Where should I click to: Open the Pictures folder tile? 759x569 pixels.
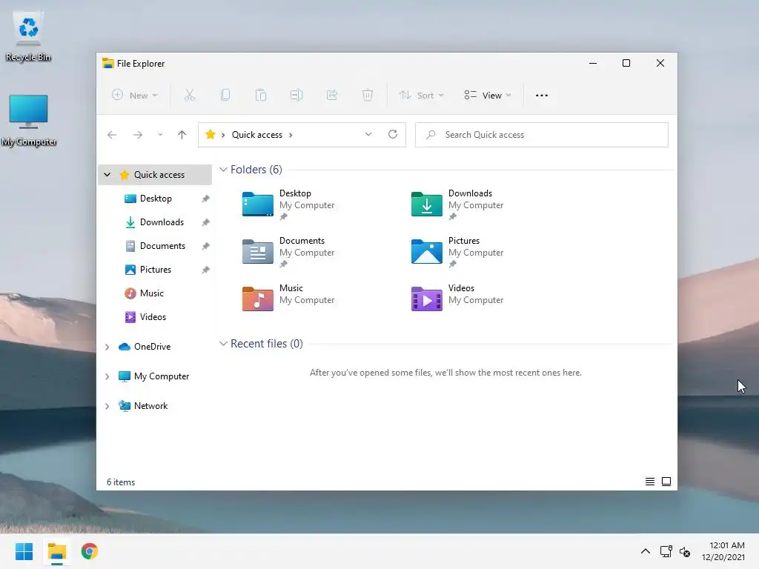[457, 253]
